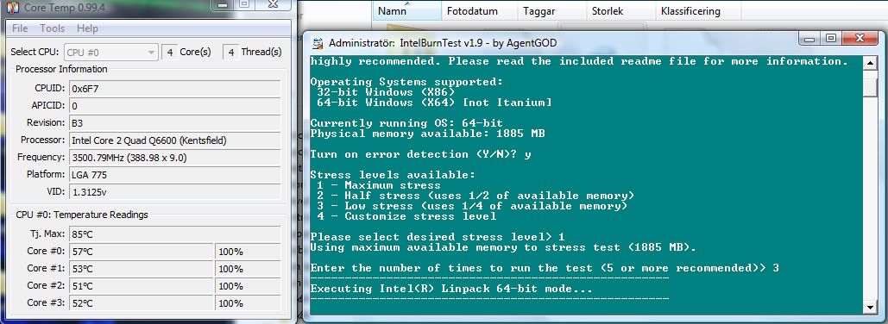
Task: Click the VID value 1.3125v
Action: pos(175,192)
